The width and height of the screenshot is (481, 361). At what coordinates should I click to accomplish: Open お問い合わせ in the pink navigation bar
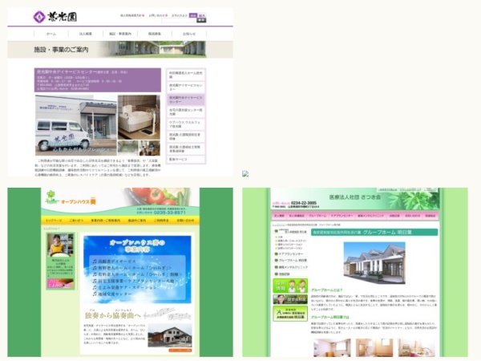click(x=412, y=216)
